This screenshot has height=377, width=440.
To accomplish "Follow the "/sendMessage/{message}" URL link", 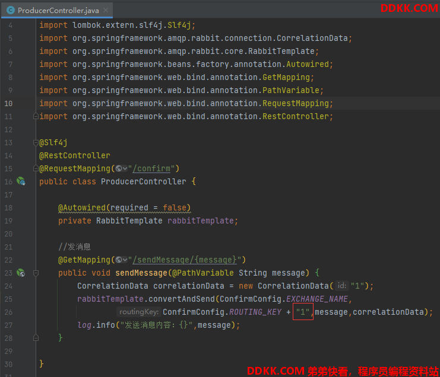I will pyautogui.click(x=185, y=260).
